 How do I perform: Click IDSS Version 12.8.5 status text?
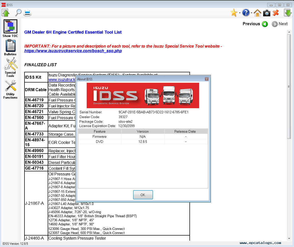(15, 244)
